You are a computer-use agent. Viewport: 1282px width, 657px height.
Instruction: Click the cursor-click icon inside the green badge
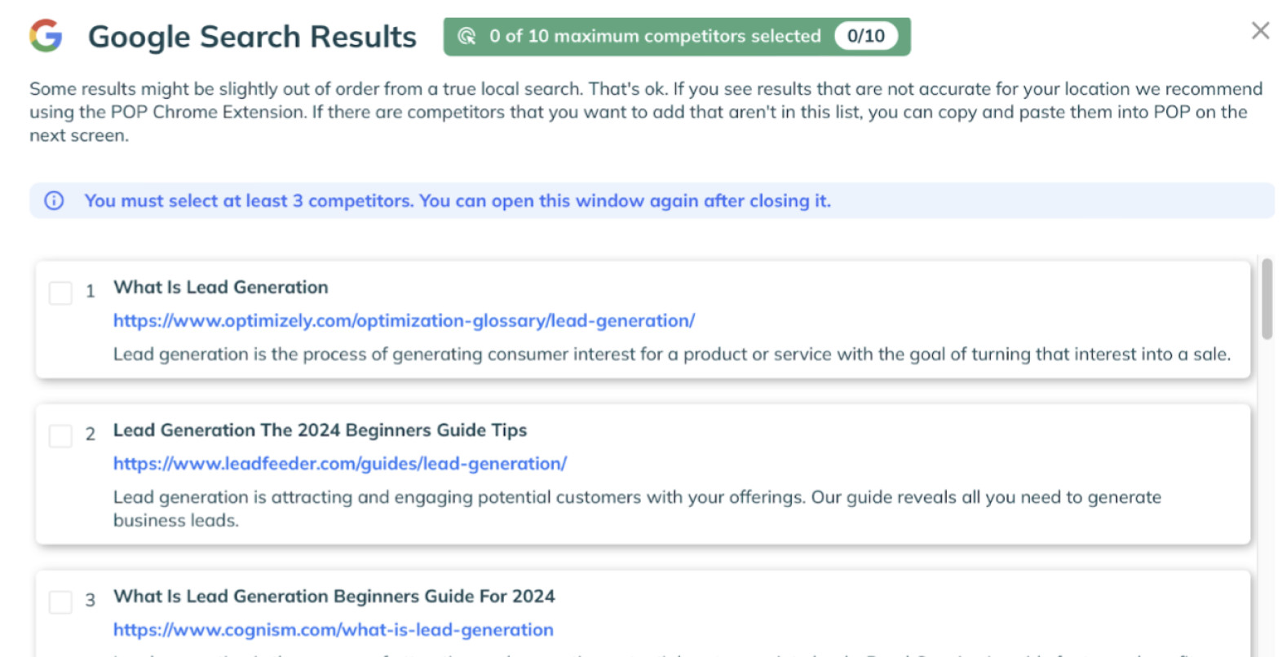[467, 36]
